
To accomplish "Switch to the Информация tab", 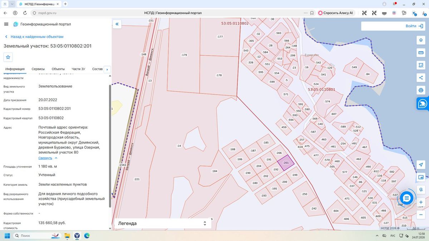I will coord(15,69).
